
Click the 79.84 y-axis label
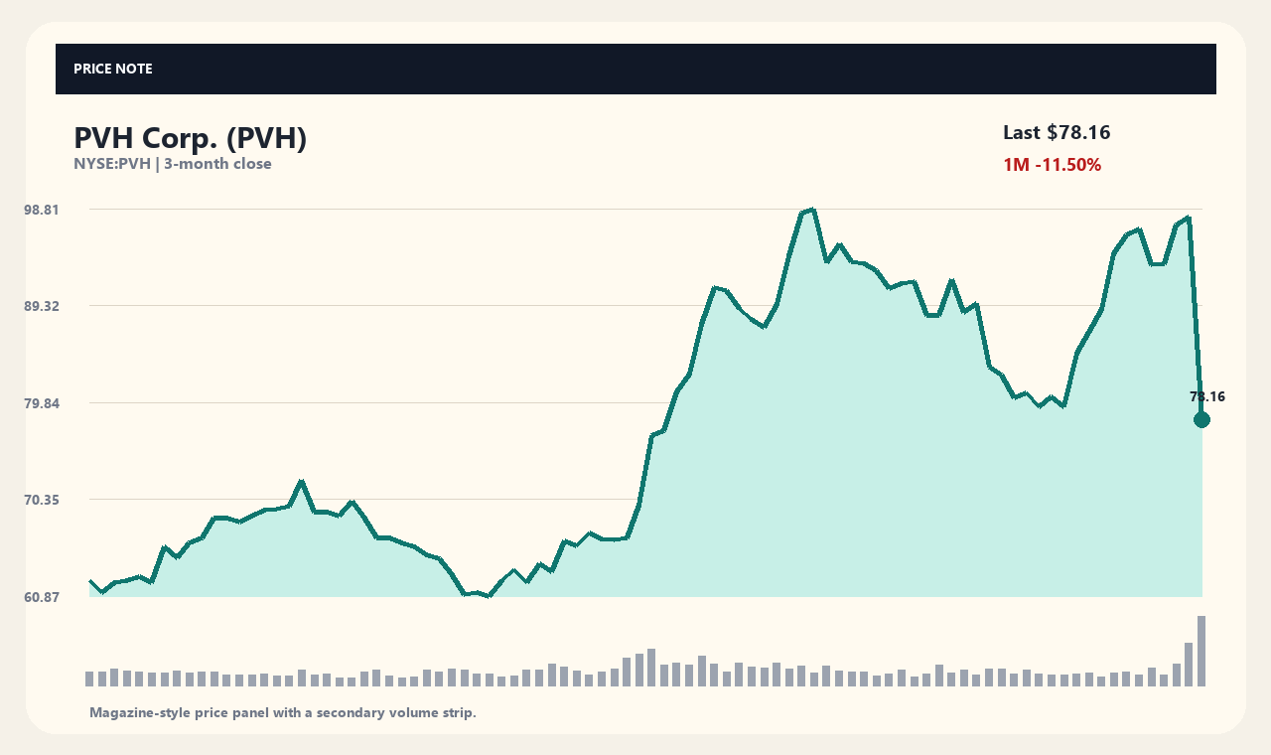(42, 403)
